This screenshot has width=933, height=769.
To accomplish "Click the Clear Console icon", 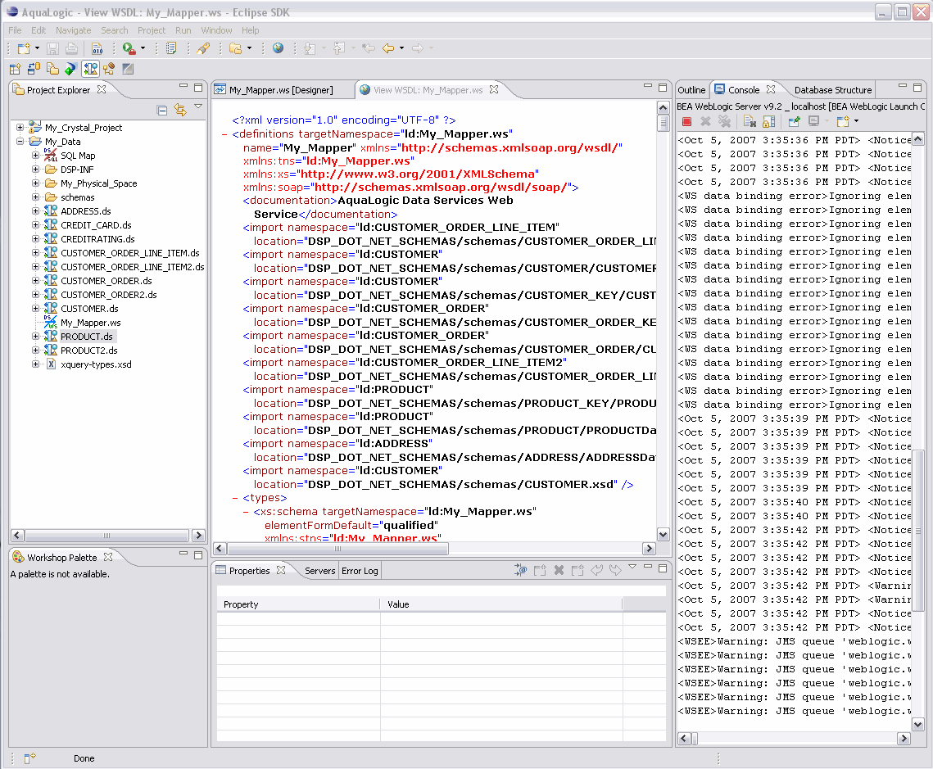I will (750, 121).
